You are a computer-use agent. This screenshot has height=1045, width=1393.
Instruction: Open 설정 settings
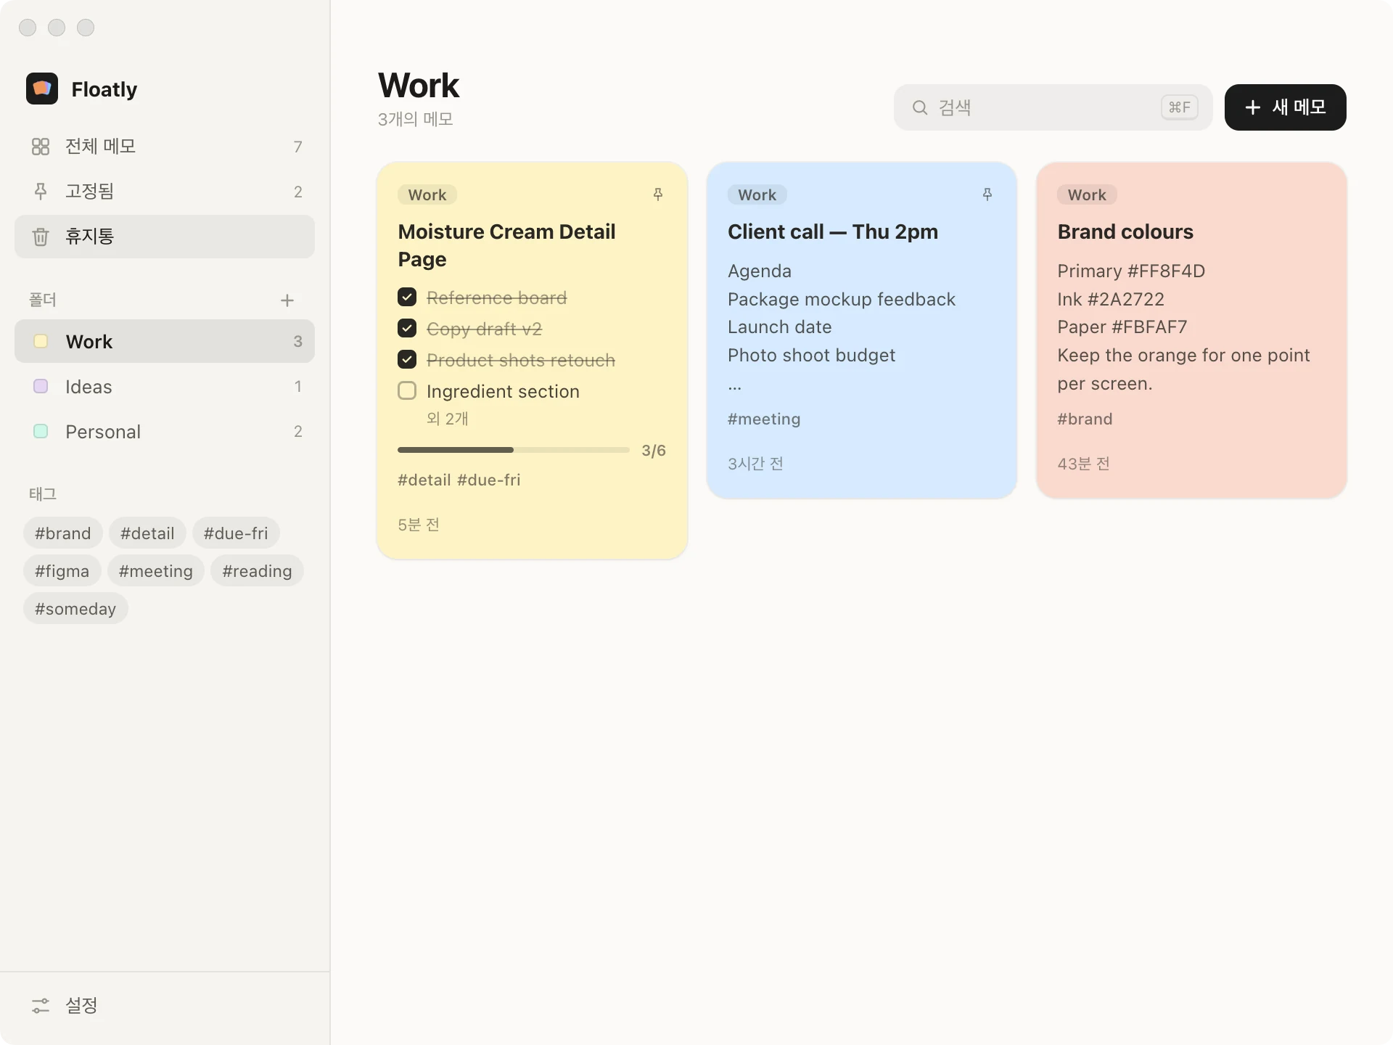[165, 1005]
